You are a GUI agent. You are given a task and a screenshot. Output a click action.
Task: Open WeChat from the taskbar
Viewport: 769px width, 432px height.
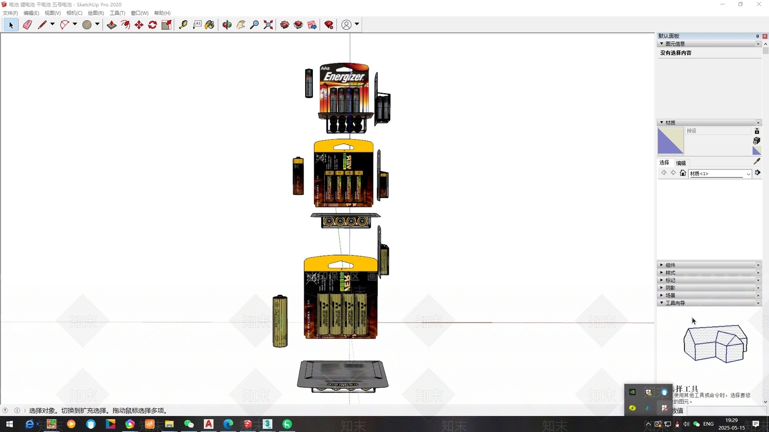click(189, 424)
